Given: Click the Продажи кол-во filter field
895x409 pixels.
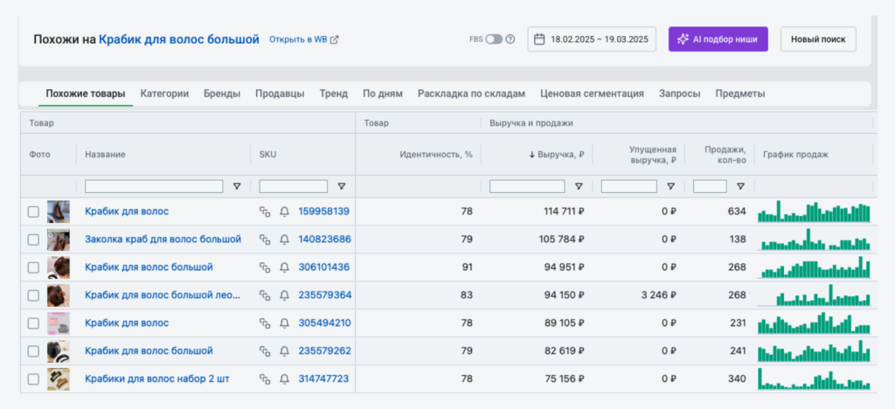Looking at the screenshot, I should point(710,186).
